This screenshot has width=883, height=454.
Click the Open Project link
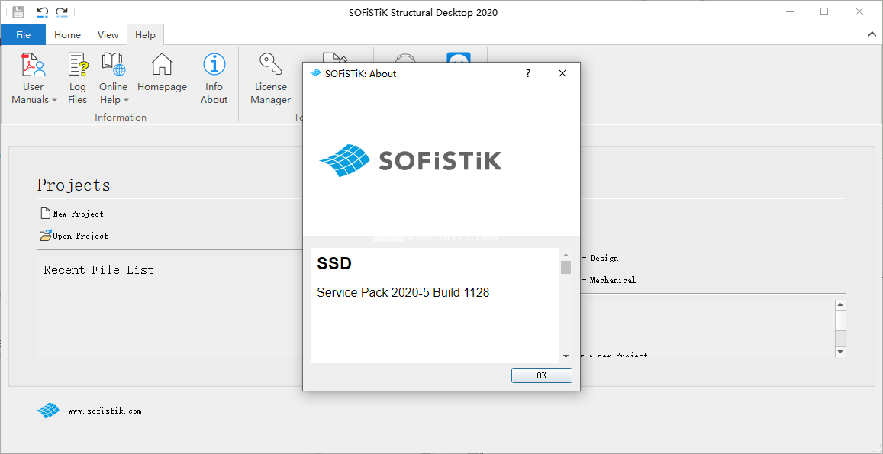pyautogui.click(x=81, y=236)
